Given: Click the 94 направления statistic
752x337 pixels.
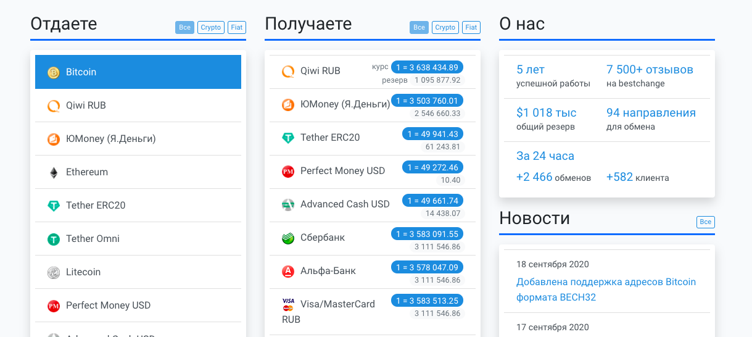Looking at the screenshot, I should pos(651,119).
